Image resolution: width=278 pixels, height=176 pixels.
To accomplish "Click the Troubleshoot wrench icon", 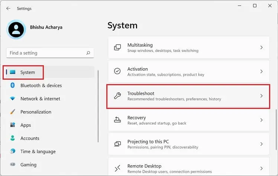I will [117, 96].
